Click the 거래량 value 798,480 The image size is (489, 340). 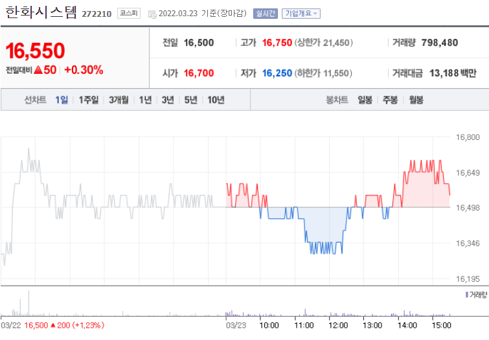439,43
